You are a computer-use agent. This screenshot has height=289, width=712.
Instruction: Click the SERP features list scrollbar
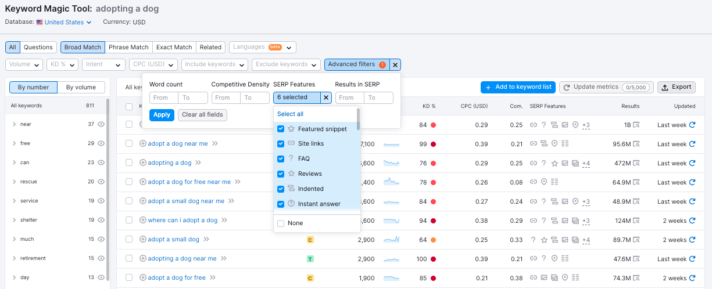(x=359, y=119)
